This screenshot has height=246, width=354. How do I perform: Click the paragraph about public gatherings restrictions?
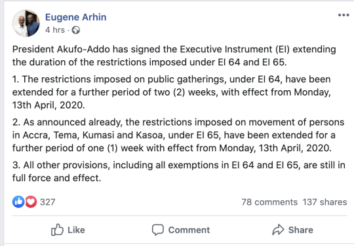[172, 92]
